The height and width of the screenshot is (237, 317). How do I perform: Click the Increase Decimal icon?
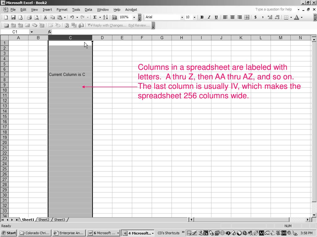click(x=270, y=17)
